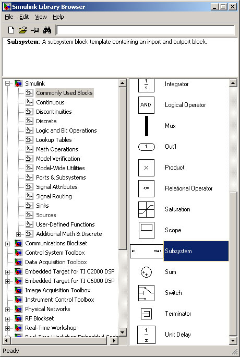Expand the RF Blockset node

[x=7, y=319]
